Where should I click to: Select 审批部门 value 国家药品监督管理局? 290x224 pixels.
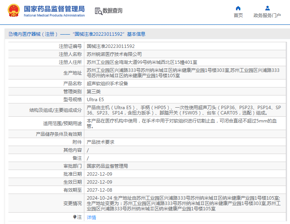107,166
